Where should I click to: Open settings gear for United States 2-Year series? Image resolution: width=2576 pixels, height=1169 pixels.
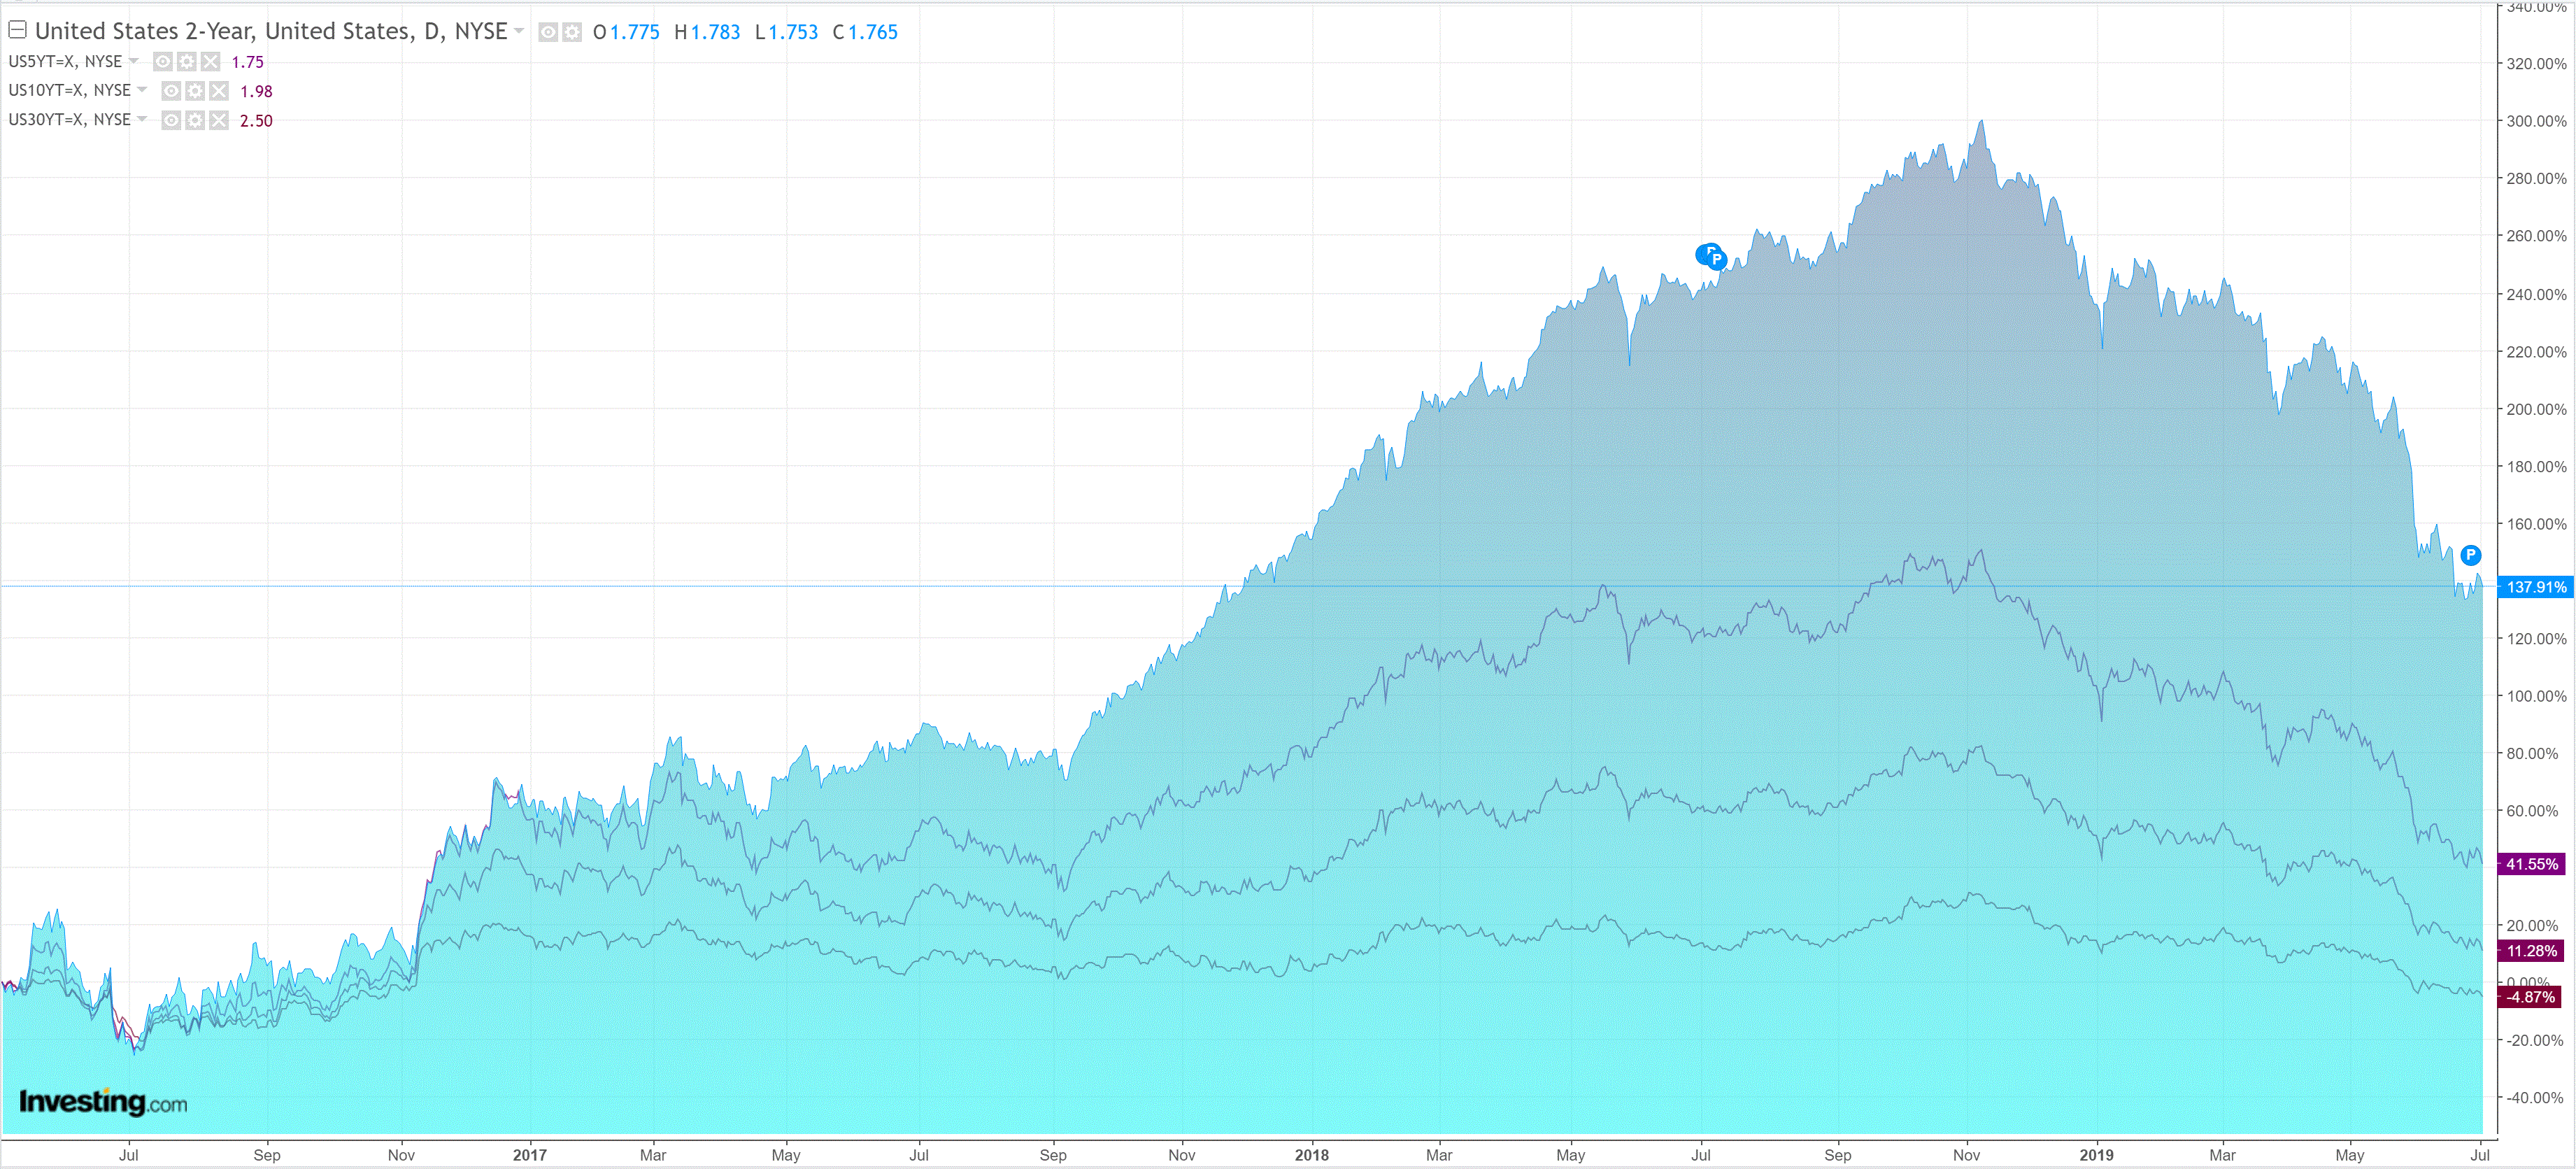pos(572,32)
